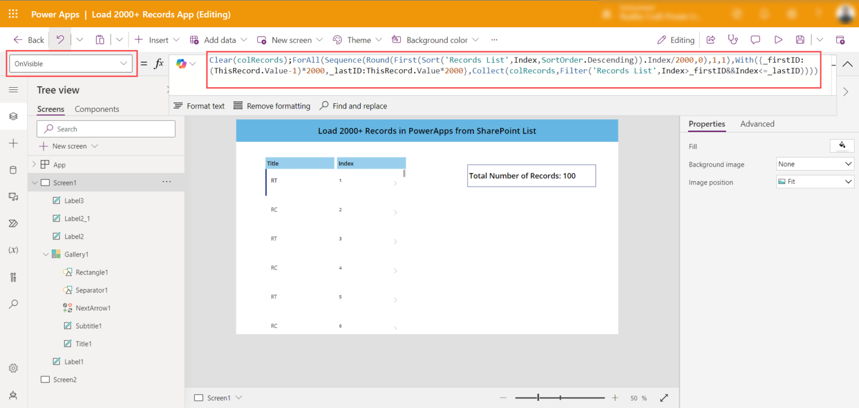This screenshot has width=859, height=408.
Task: Expand the Insert menu dropdown
Action: (x=177, y=40)
